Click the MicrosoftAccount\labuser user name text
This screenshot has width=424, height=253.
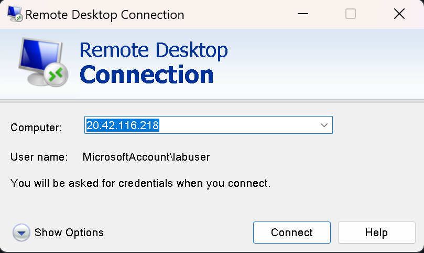[x=146, y=156]
